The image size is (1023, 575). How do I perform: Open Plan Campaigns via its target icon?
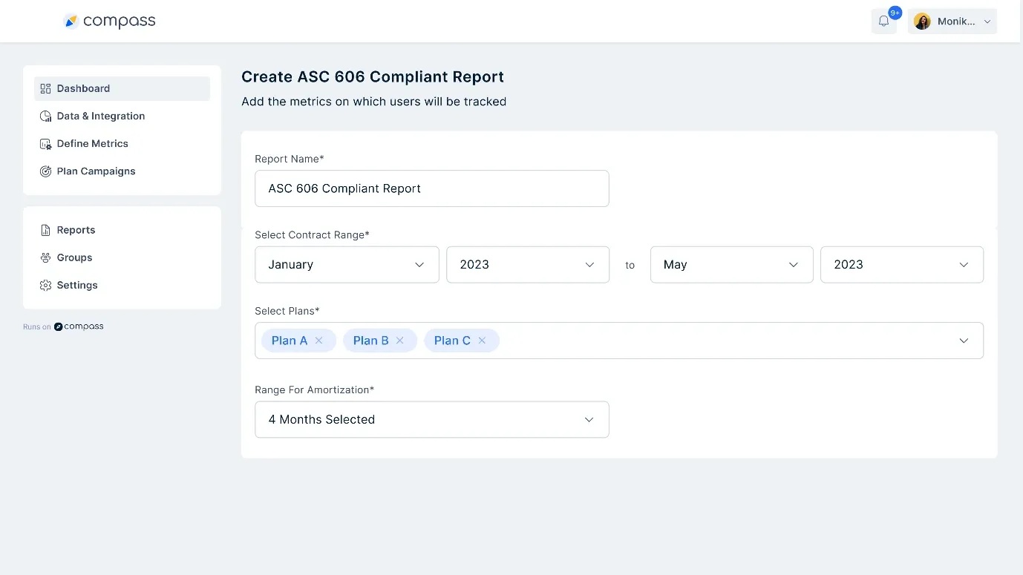click(x=45, y=171)
